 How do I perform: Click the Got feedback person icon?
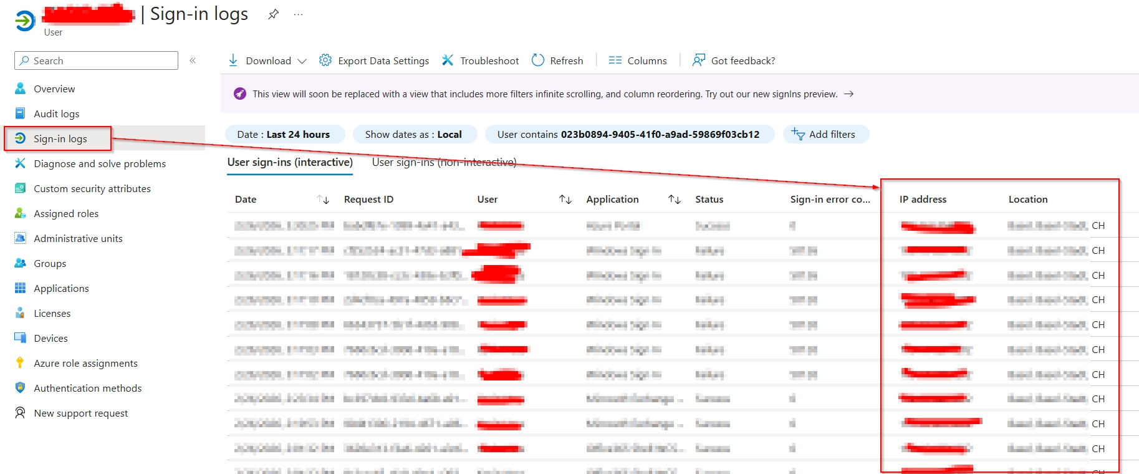point(699,60)
